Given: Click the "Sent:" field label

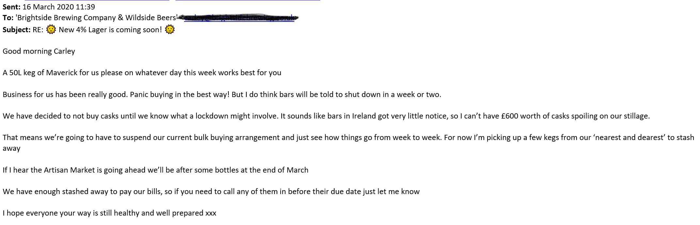Looking at the screenshot, I should [x=12, y=7].
